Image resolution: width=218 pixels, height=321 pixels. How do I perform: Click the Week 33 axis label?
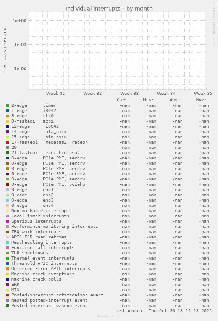(x=129, y=94)
